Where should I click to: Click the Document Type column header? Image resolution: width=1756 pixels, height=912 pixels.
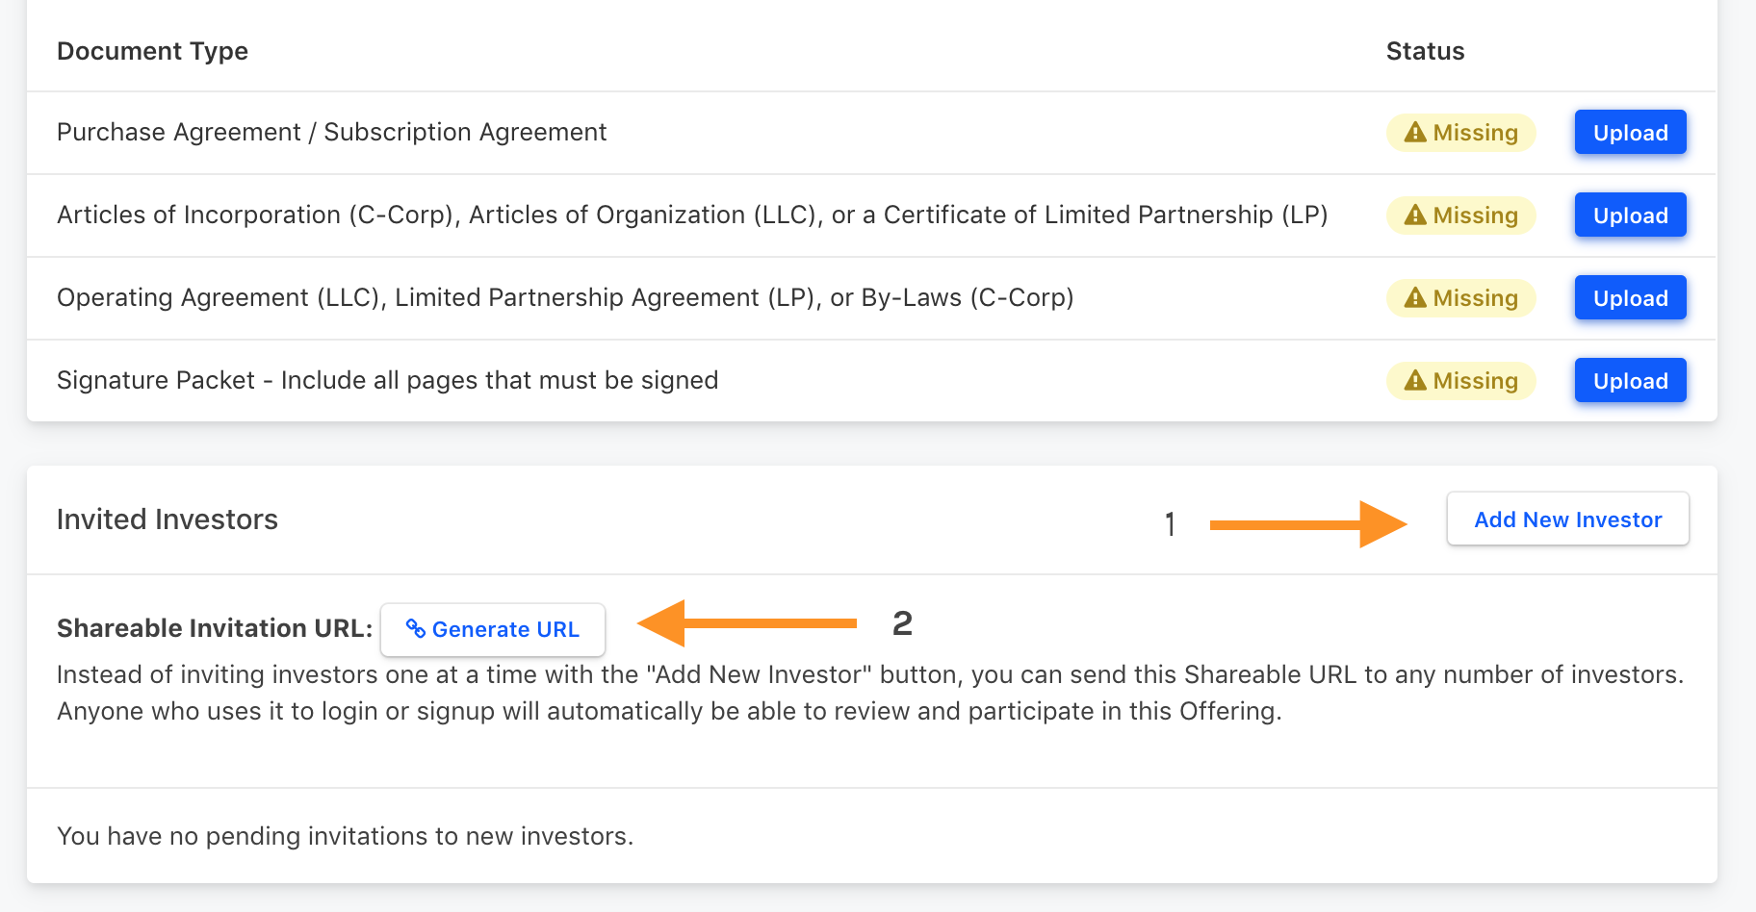tap(152, 51)
